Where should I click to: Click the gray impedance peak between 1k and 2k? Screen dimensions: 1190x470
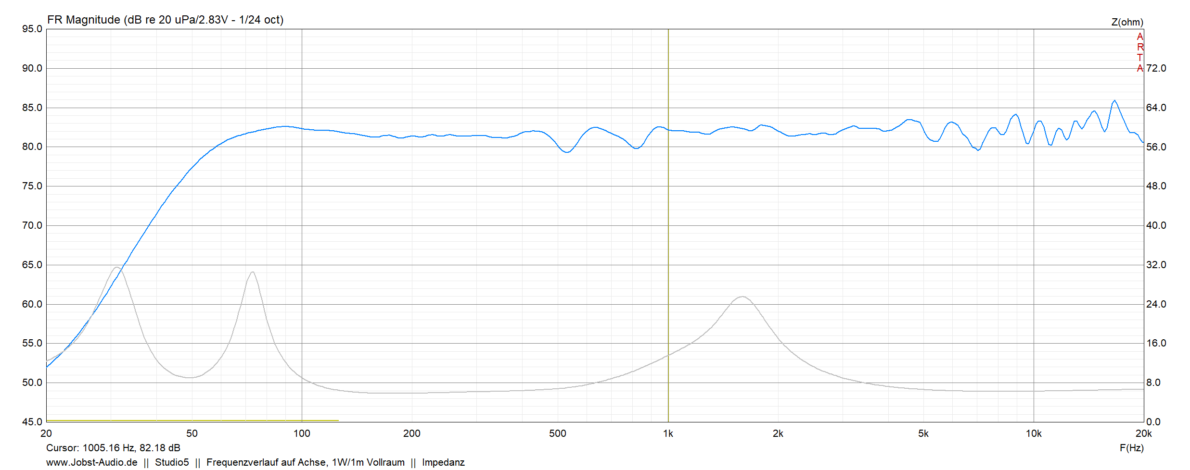(742, 297)
